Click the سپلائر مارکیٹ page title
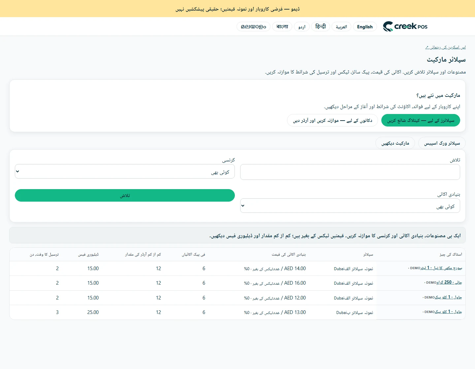The height and width of the screenshot is (369, 475). click(446, 60)
